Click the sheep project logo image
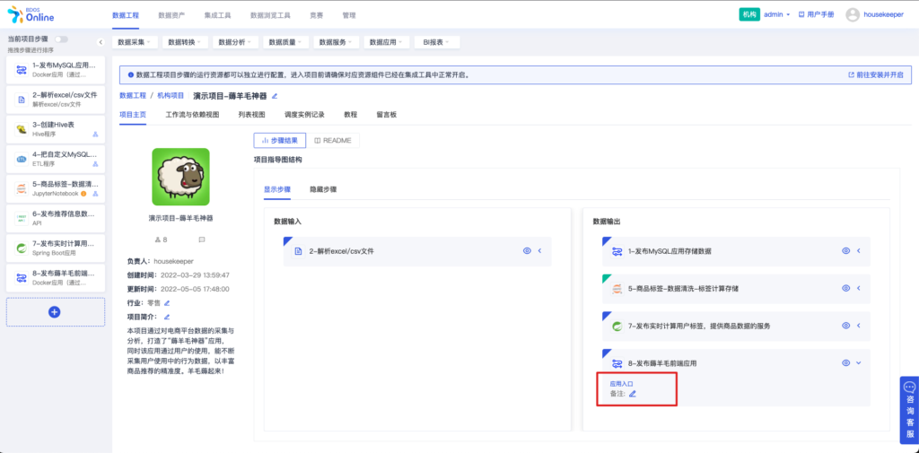This screenshot has height=453, width=919. pos(180,177)
